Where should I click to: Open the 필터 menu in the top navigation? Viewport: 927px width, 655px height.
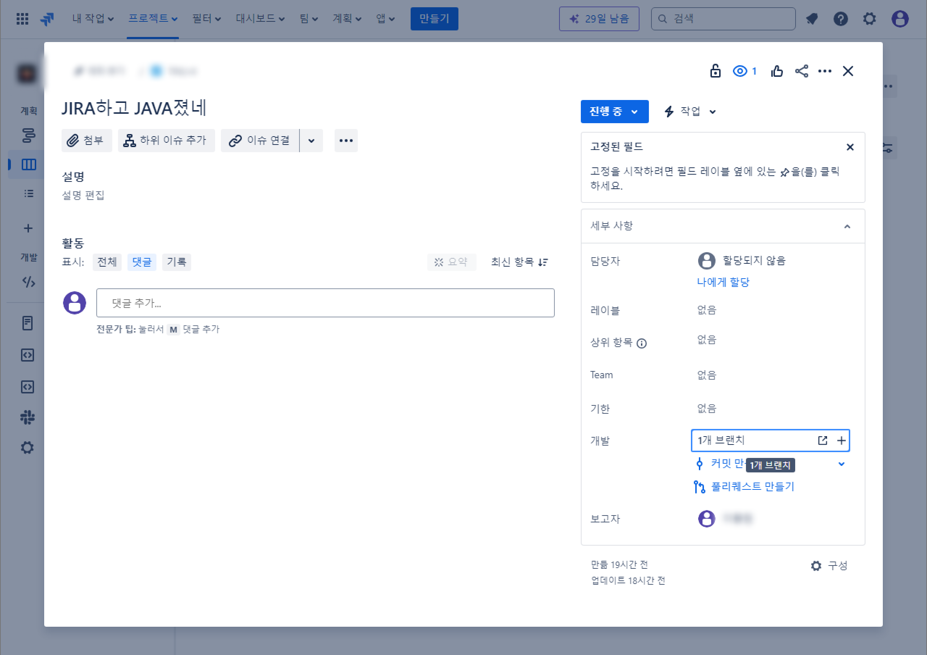click(x=206, y=18)
